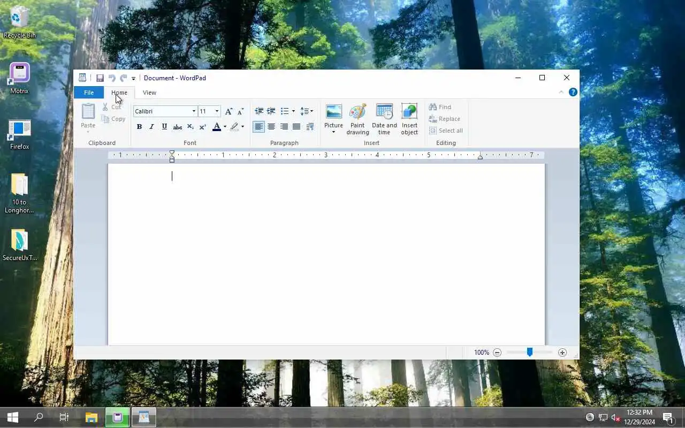
Task: Open File Explorer from the taskbar
Action: click(x=92, y=417)
